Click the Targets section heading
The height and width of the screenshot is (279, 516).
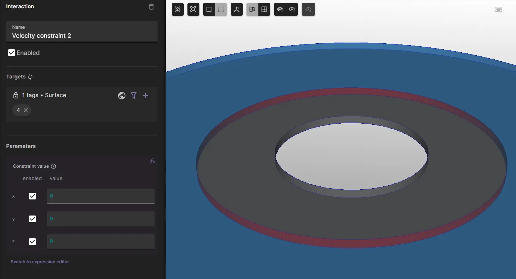point(16,77)
